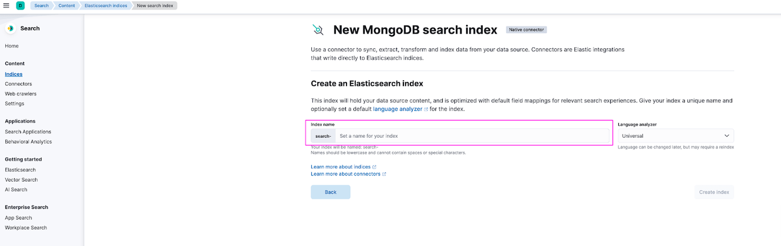Expand the Language analyzer Universal dropdown
This screenshot has height=246, width=781.
(676, 136)
